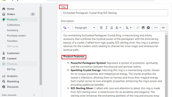Switch to HTML code view
Screen dimensions: 172x97
(x=163, y=28)
